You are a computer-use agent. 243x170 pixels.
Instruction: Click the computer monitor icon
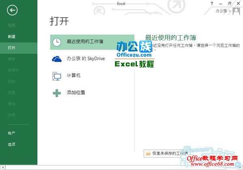(57, 76)
